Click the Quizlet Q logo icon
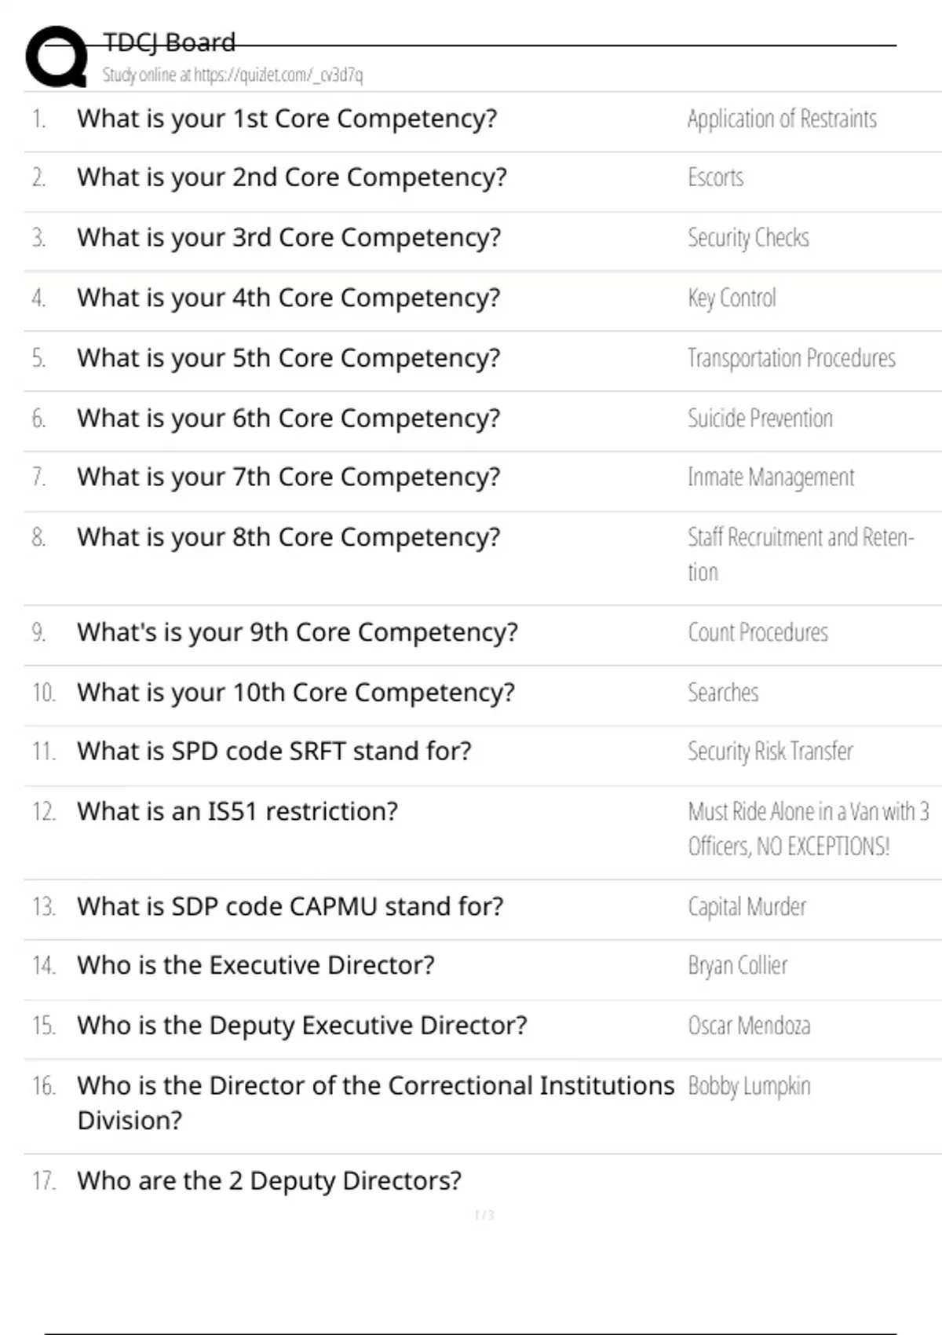The height and width of the screenshot is (1335, 942). point(57,57)
